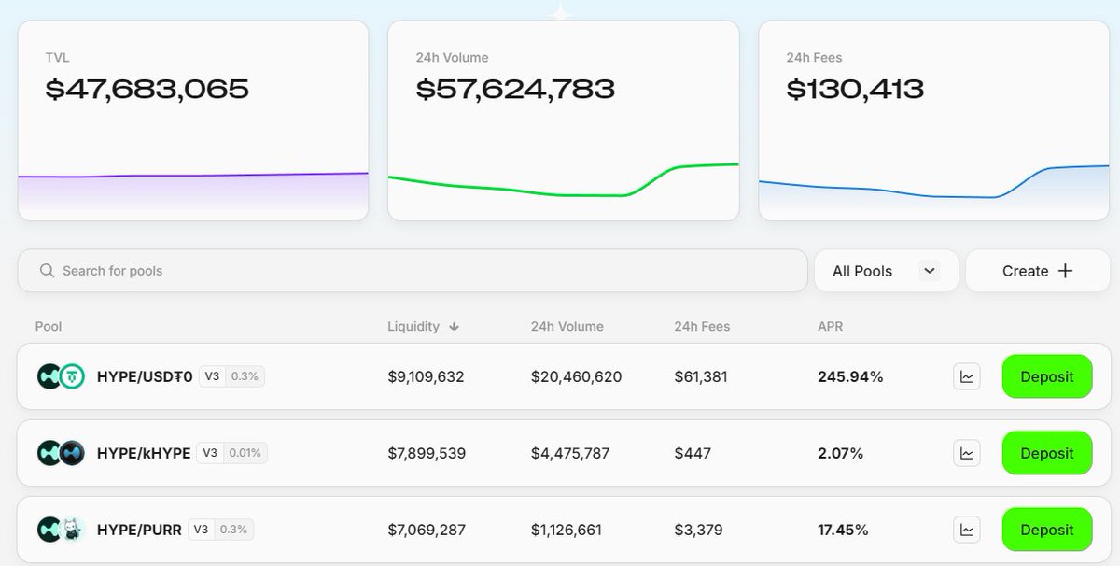Open the 24h Volume stats card
1120x566 pixels.
click(x=564, y=120)
